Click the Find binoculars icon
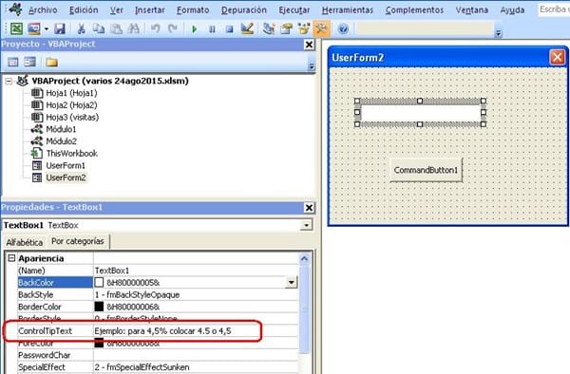Viewport: 570px width, 374px height. [x=134, y=28]
